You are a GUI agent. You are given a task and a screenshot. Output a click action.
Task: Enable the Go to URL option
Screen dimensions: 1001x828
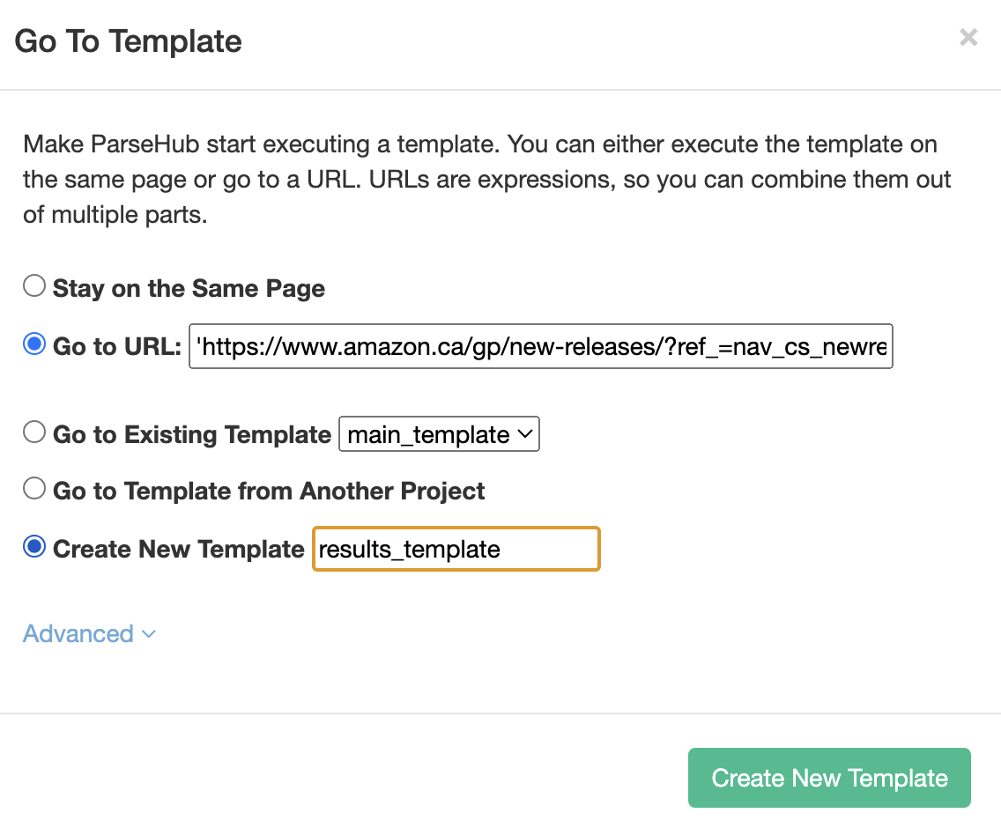[x=33, y=344]
